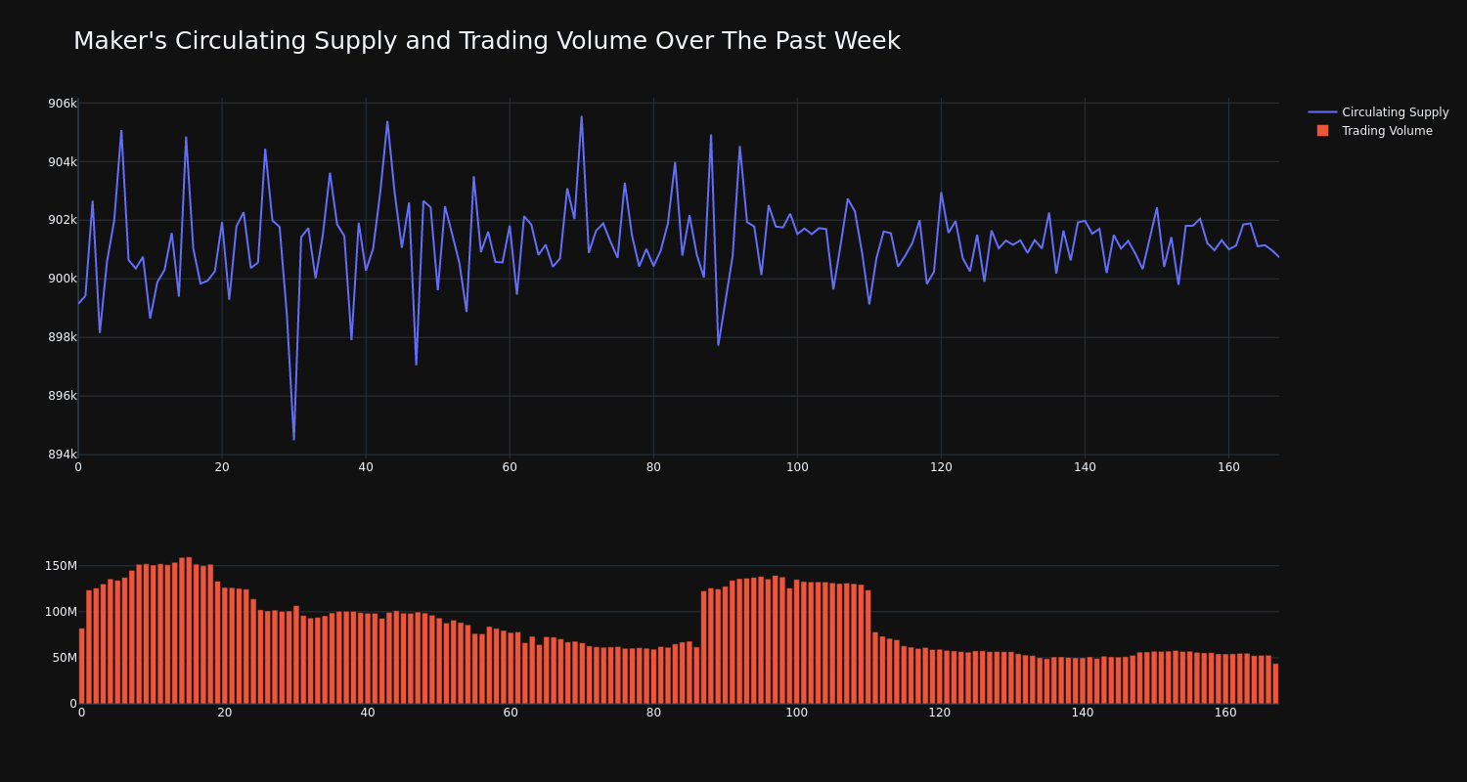The image size is (1467, 782).
Task: Click x-axis label 100 under volume chart
Action: 797,713
